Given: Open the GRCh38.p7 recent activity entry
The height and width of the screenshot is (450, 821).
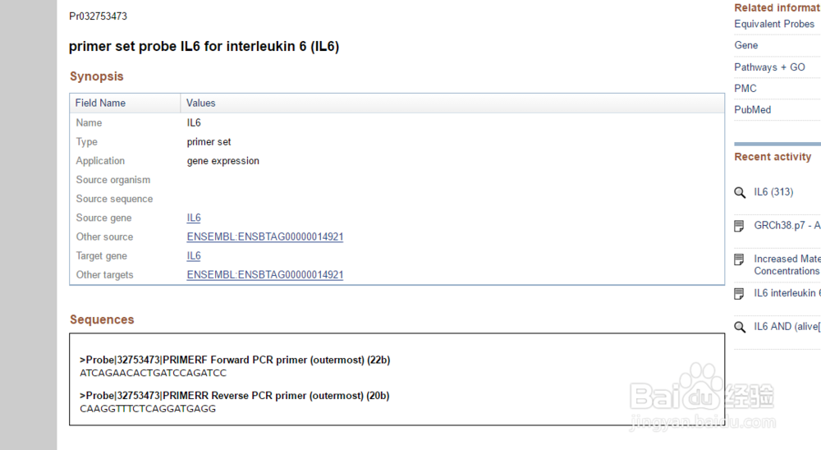Looking at the screenshot, I should 787,226.
